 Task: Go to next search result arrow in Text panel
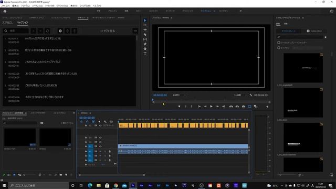pyautogui.click(x=40, y=31)
